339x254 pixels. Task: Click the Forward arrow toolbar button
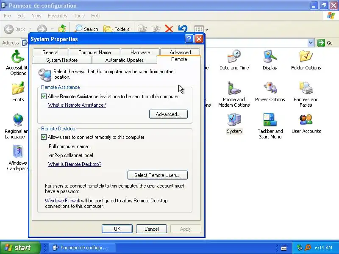42,29
